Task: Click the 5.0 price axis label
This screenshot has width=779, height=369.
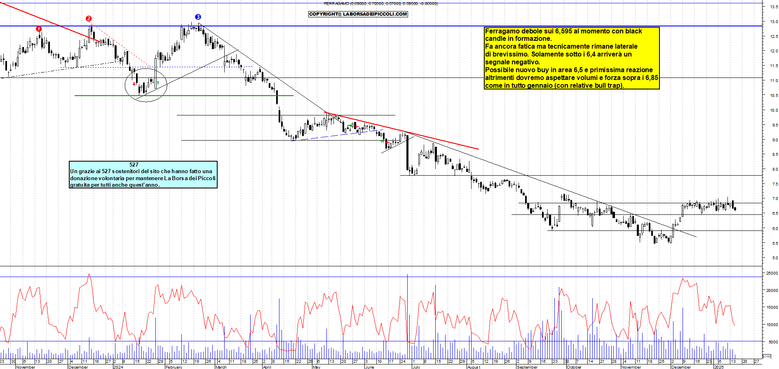Action: point(775,258)
